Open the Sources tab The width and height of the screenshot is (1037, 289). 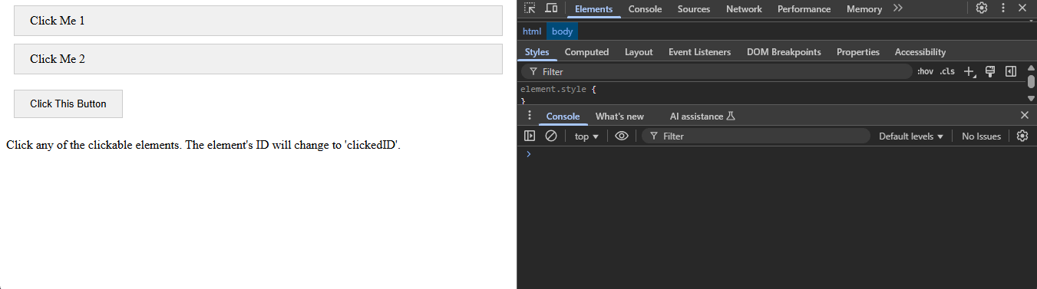click(x=694, y=9)
